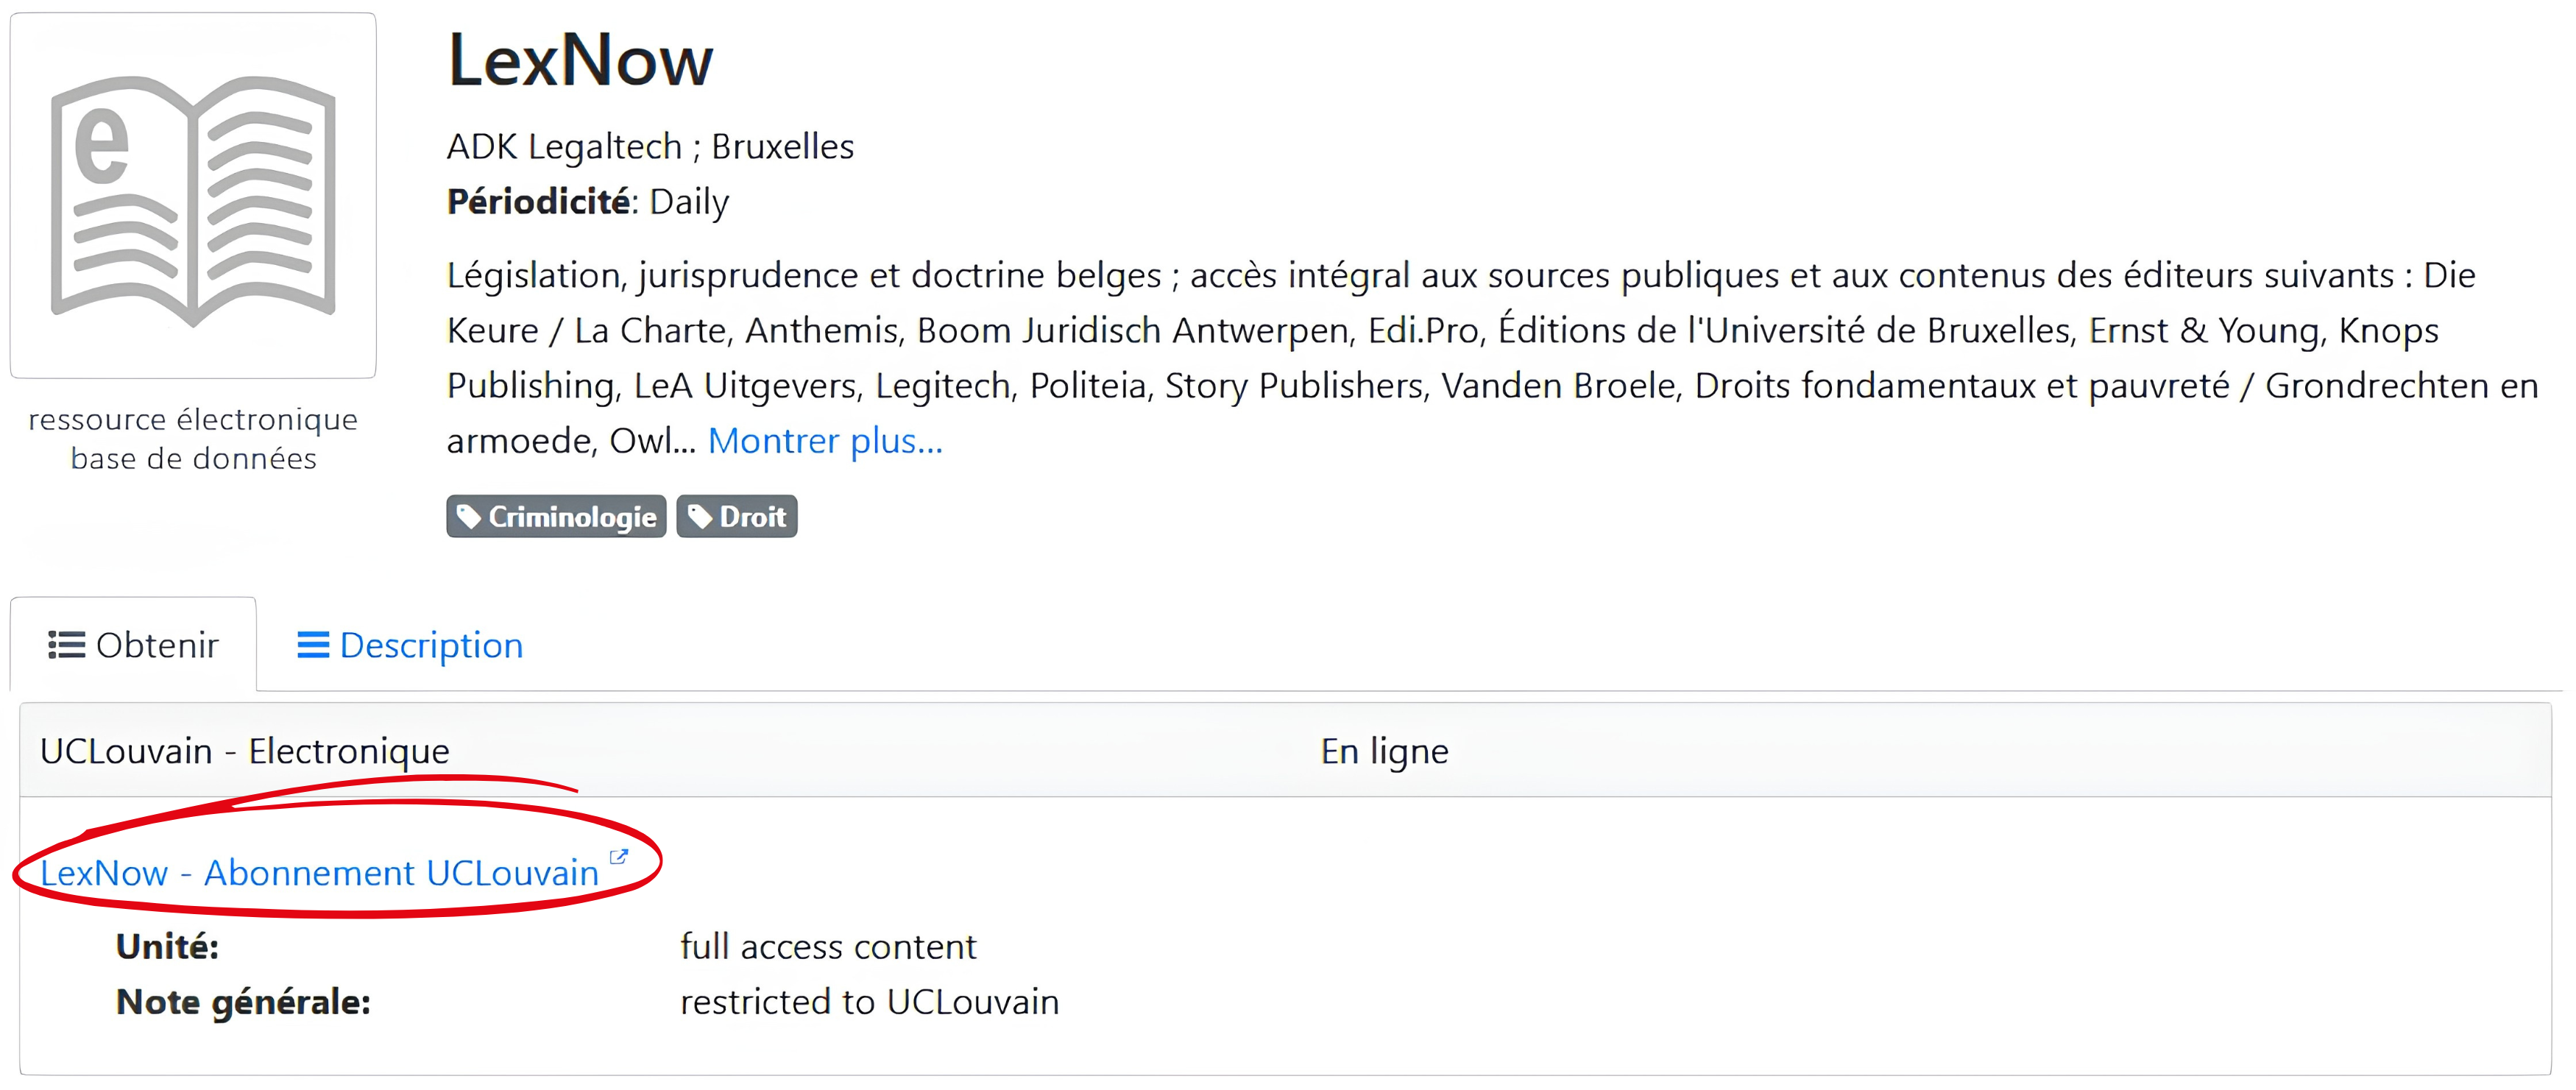Click the ADK Legaltech ; Bruxelles publisher line

[x=651, y=147]
